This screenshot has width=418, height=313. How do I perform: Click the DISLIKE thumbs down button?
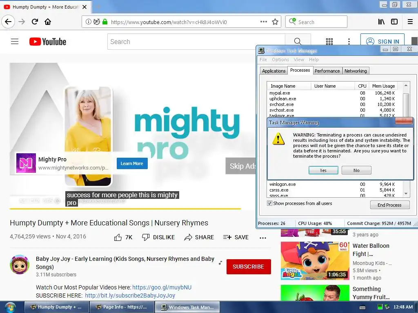point(158,237)
